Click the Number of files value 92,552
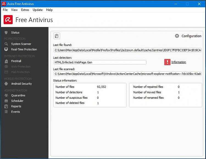This screenshot has height=159, width=206. tap(101, 87)
